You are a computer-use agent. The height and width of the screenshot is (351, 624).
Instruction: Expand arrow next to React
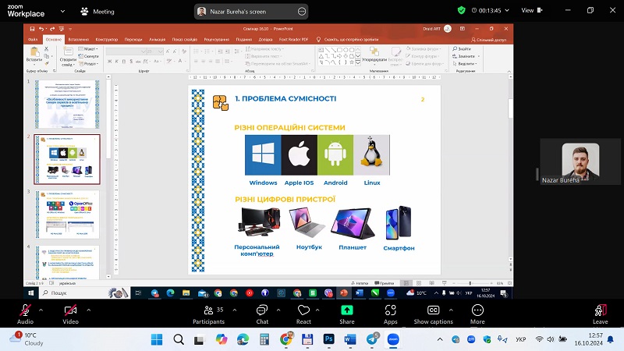pos(317,310)
